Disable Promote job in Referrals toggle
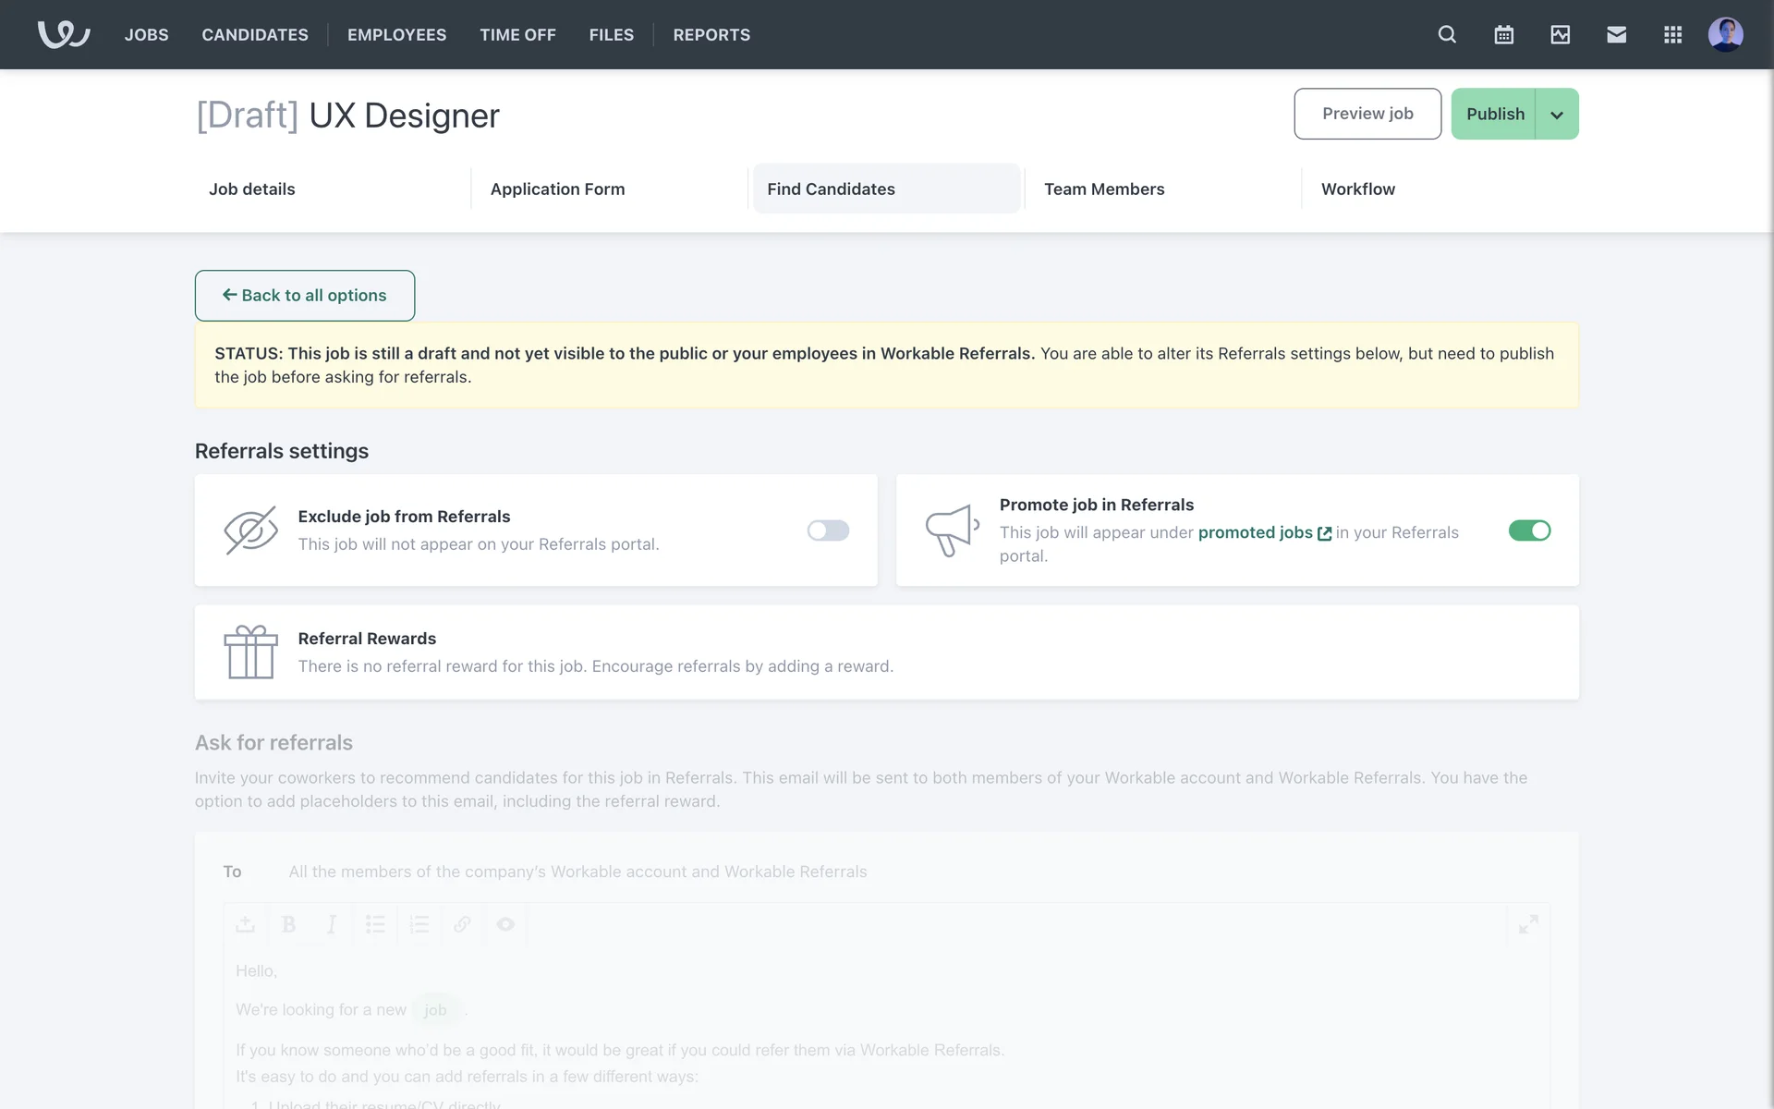Viewport: 1774px width, 1109px height. coord(1529,530)
